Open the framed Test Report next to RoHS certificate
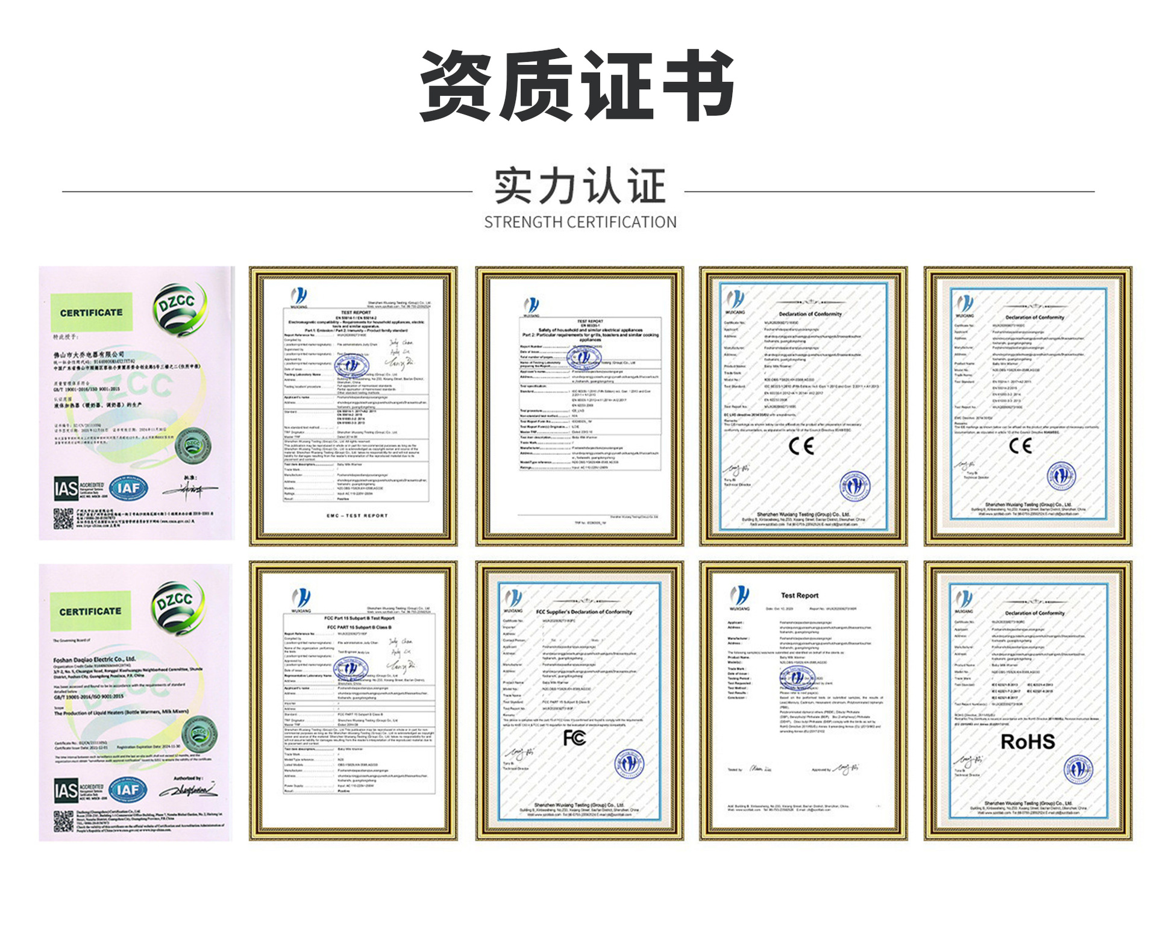 [803, 701]
